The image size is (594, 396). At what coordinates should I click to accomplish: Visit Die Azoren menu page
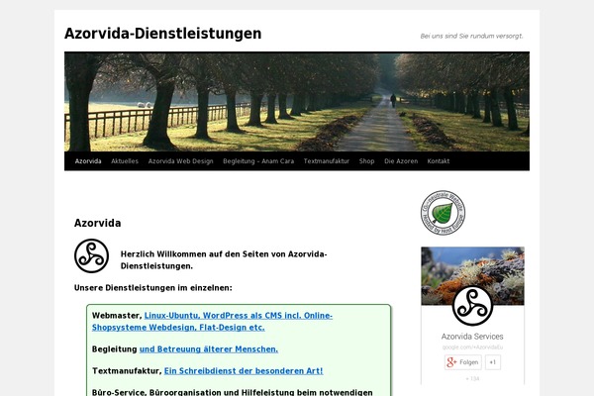tap(401, 161)
